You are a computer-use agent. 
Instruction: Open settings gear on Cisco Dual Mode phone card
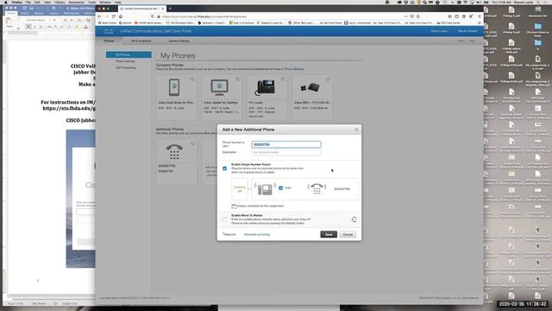pos(192,79)
